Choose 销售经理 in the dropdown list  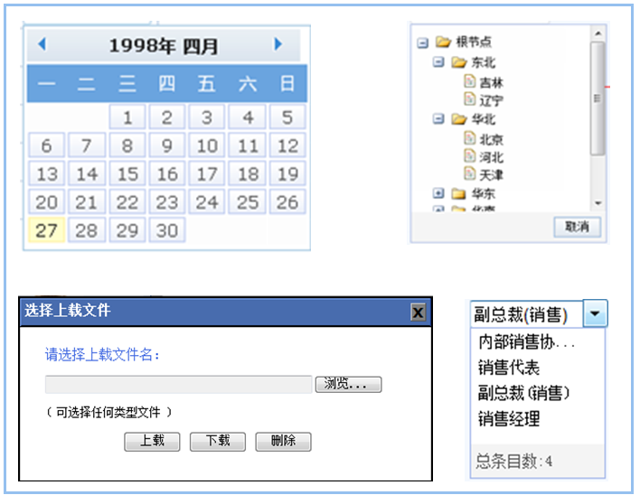(x=509, y=419)
